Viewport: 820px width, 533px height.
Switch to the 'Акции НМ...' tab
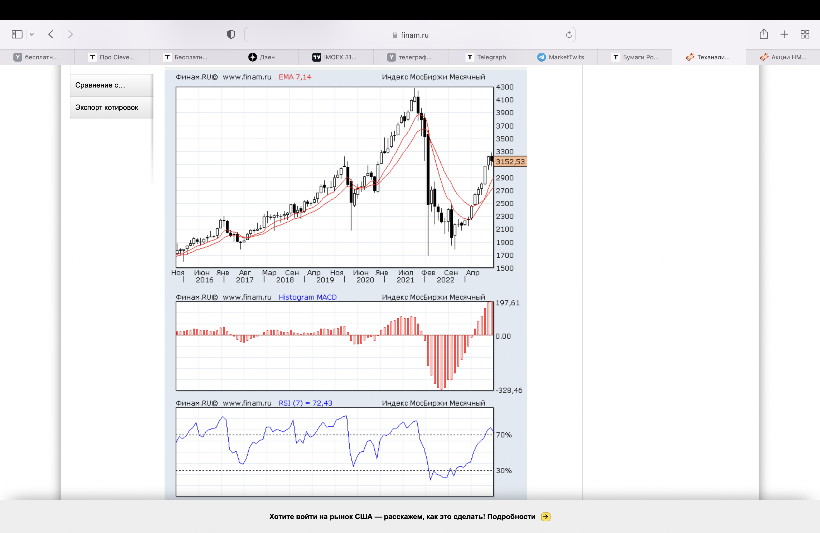point(783,57)
